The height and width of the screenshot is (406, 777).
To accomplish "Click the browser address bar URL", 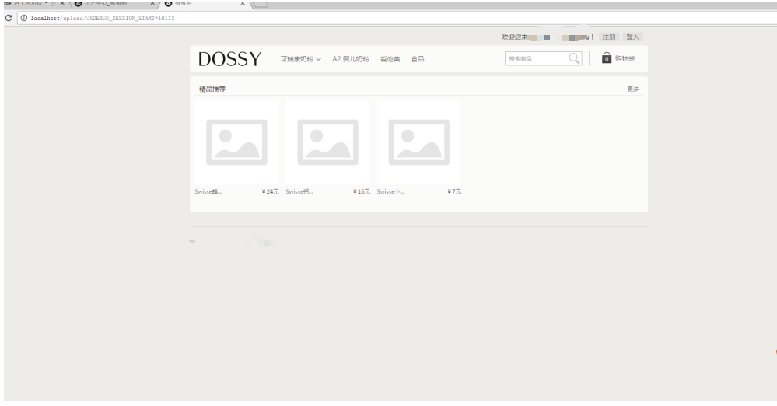I will (x=102, y=18).
